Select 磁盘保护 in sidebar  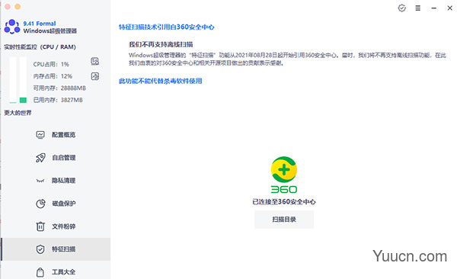point(56,204)
